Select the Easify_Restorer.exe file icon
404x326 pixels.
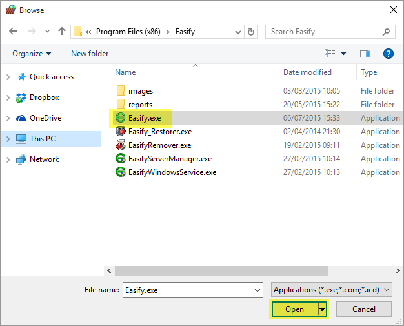click(x=120, y=132)
